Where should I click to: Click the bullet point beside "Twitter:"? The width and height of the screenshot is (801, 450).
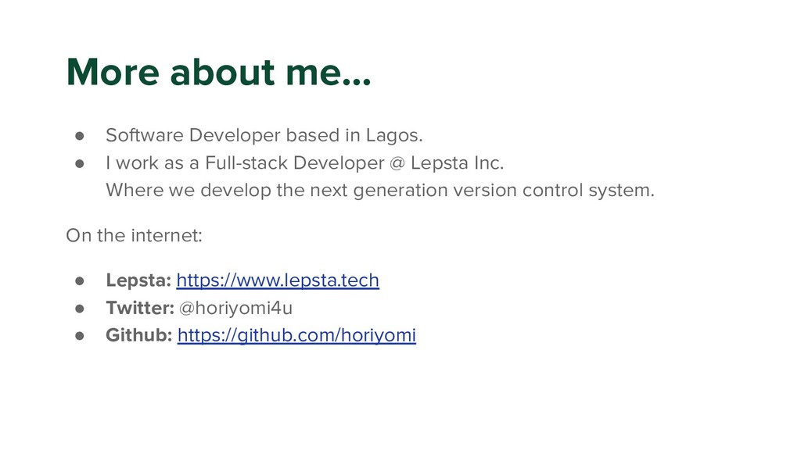[x=80, y=309]
